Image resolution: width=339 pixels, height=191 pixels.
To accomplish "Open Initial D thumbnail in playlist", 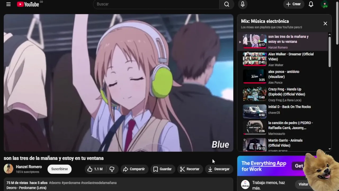I will click(x=255, y=111).
